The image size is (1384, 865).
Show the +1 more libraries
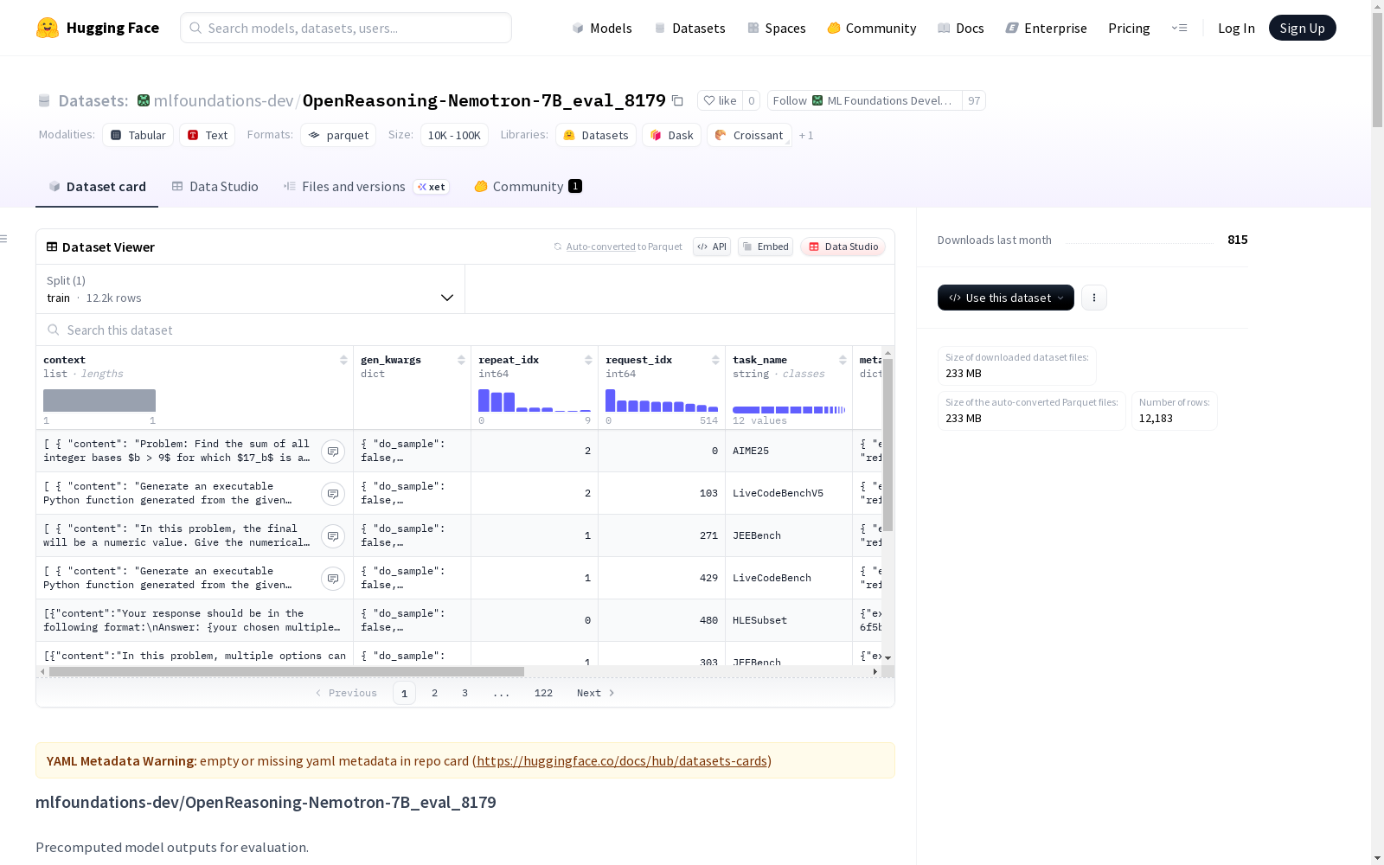[x=806, y=136]
